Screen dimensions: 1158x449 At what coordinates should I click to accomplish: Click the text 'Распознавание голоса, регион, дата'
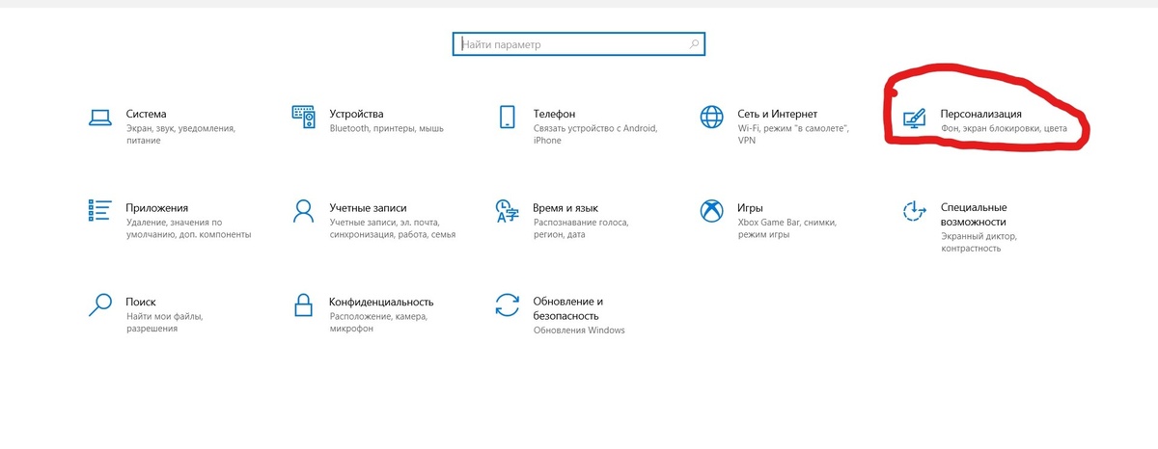pyautogui.click(x=581, y=227)
